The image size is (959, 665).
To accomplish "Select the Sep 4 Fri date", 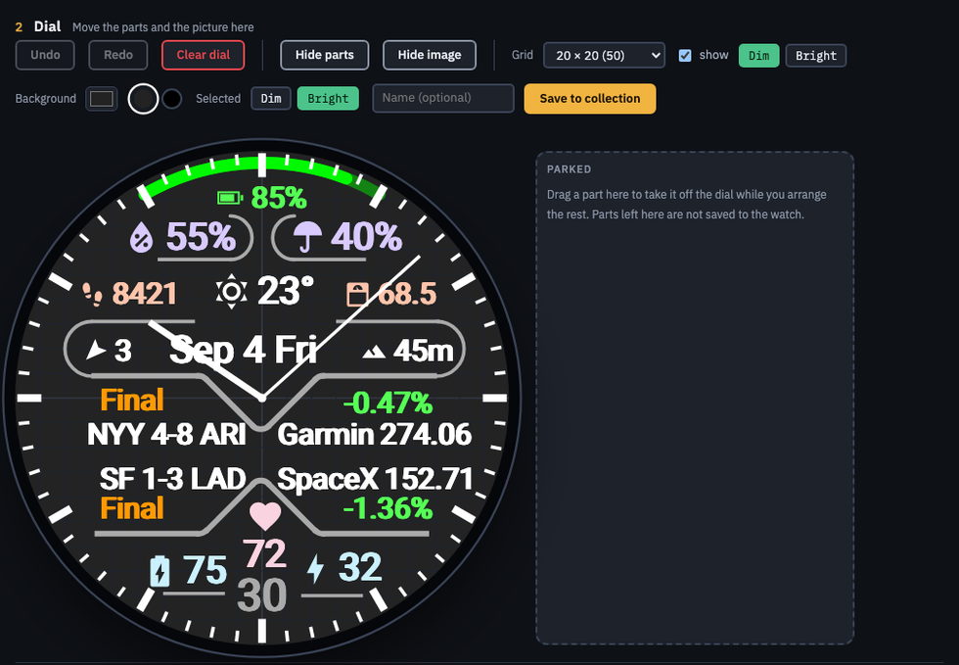I will tap(243, 351).
